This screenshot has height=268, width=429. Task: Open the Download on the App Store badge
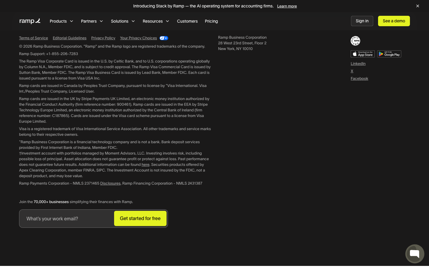(x=363, y=54)
